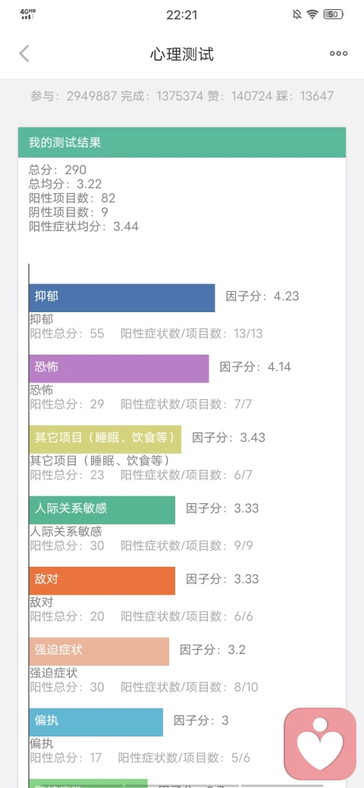
Task: Tap the 4G signal strength icon
Action: 28,14
